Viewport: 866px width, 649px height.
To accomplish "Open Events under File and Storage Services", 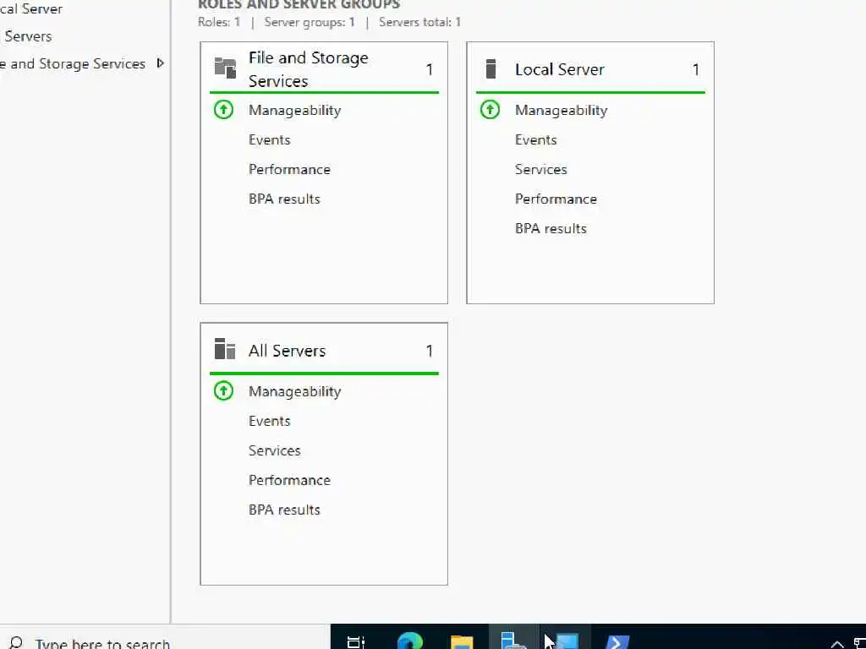I will pos(270,139).
